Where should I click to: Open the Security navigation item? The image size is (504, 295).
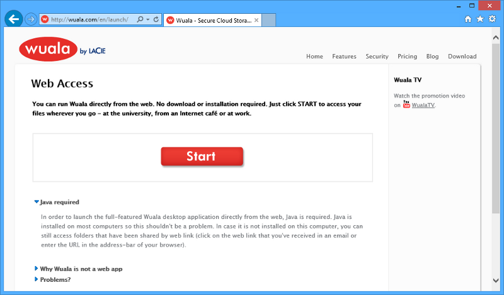pos(377,57)
